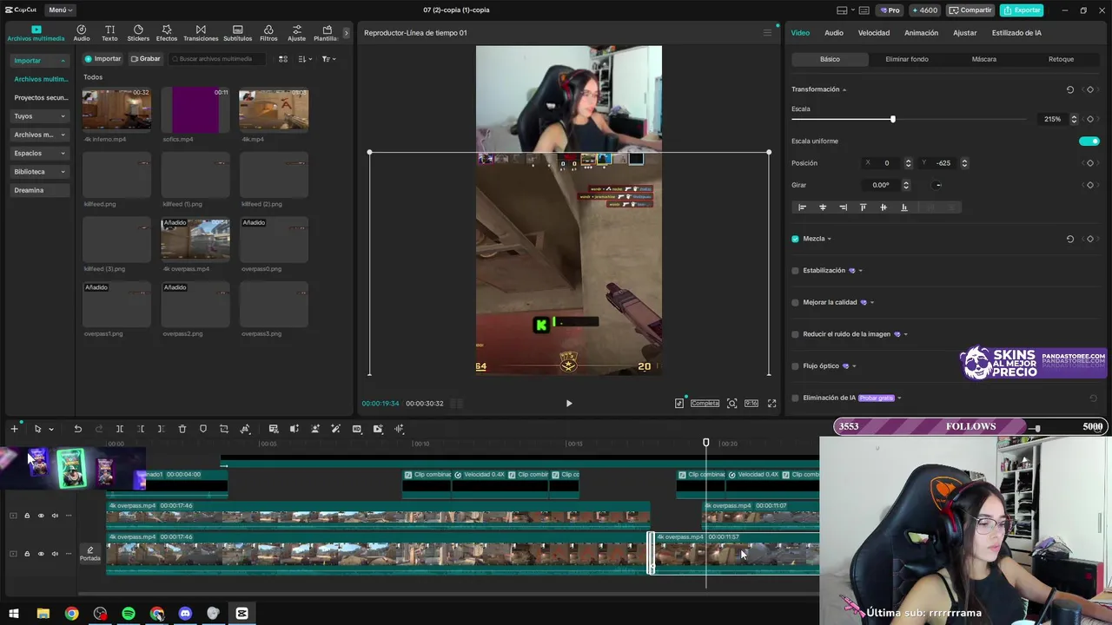This screenshot has width=1112, height=625.
Task: Click the HD quality icon in timeline toolbar
Action: coord(357,429)
